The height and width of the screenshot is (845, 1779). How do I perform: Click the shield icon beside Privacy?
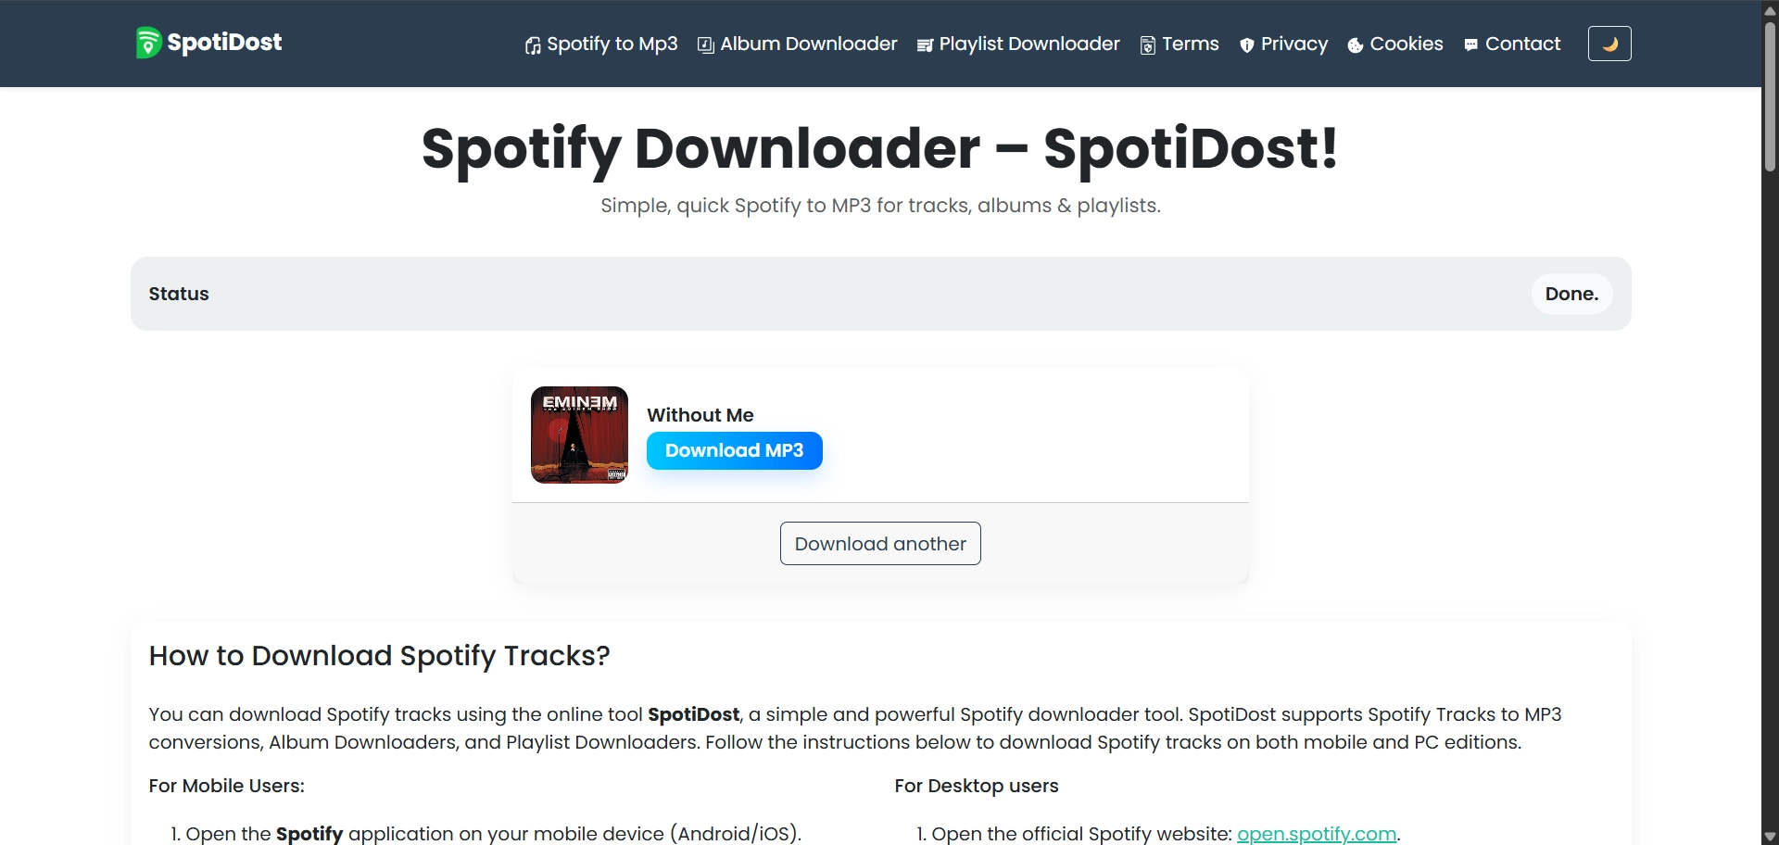click(x=1247, y=45)
